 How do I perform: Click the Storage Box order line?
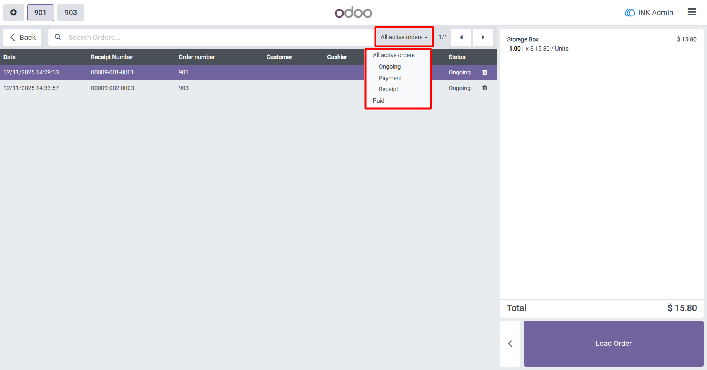[x=601, y=44]
